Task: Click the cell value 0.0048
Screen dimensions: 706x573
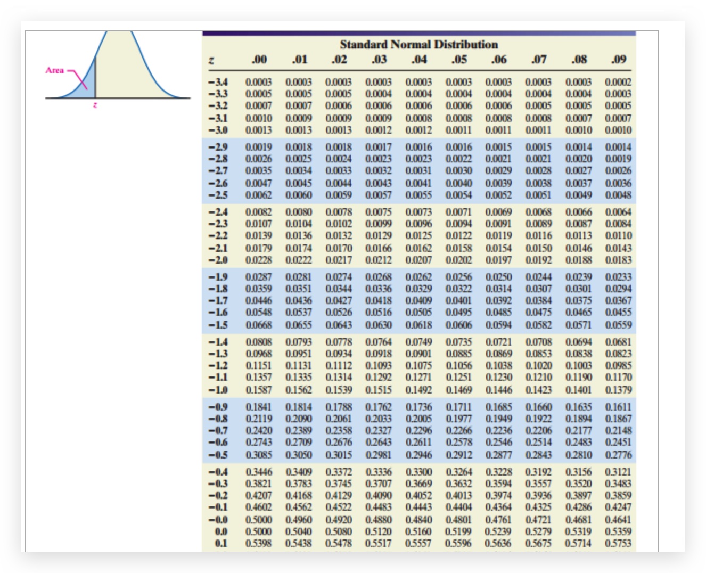Action: [619, 195]
